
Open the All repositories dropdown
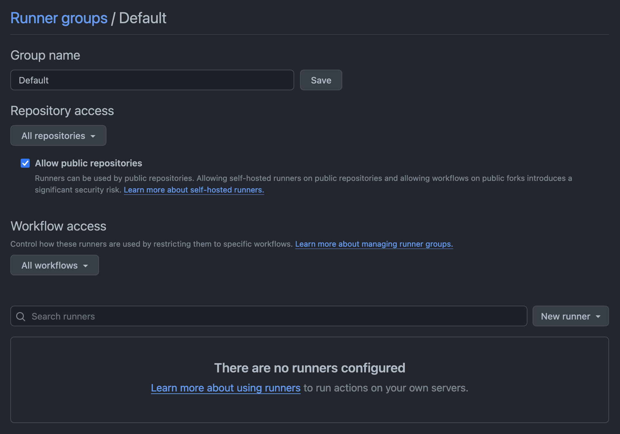pos(58,135)
